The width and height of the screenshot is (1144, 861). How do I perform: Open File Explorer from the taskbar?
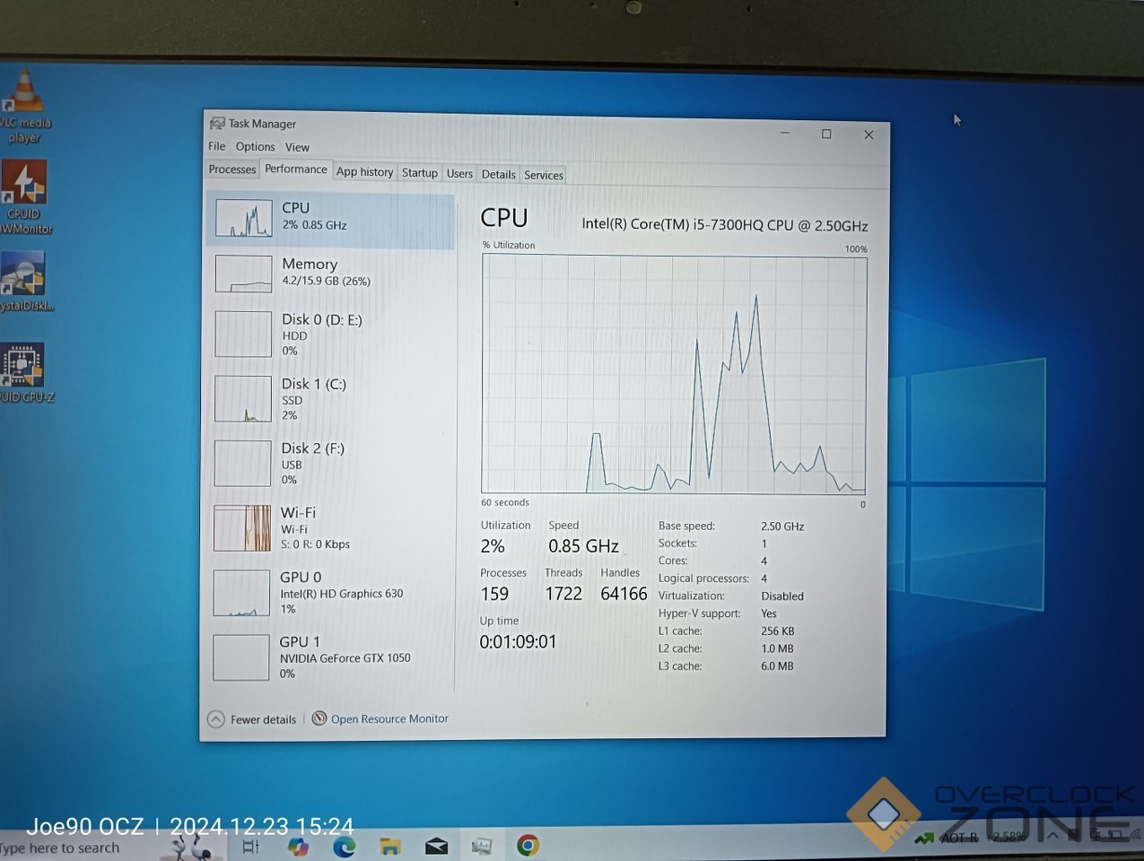389,846
